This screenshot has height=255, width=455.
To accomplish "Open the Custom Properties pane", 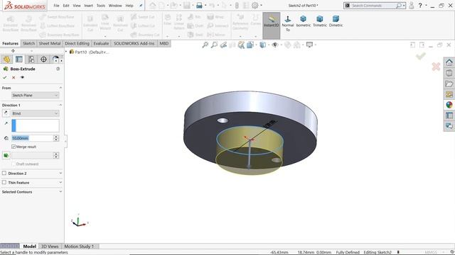I will [x=449, y=115].
